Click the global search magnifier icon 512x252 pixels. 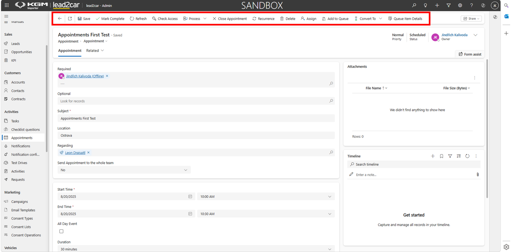coord(414,5)
